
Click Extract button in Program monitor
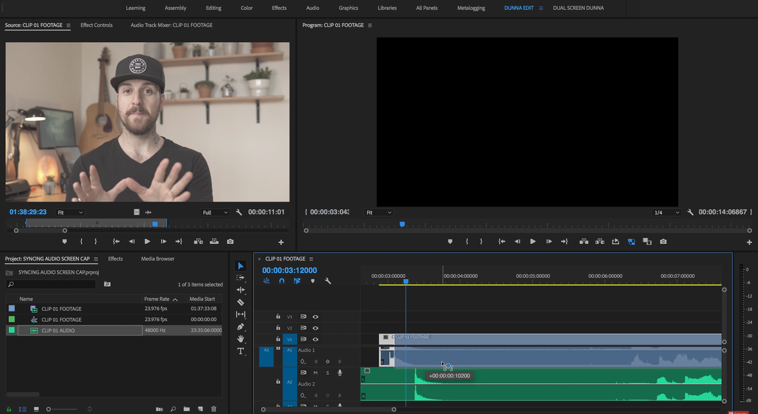[x=599, y=242]
